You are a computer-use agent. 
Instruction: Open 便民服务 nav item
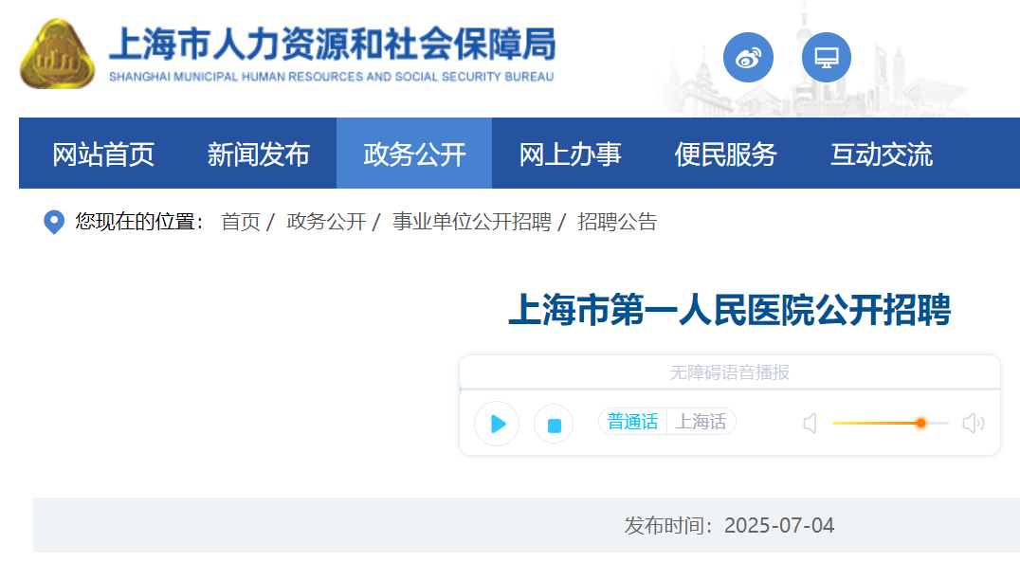coord(725,154)
